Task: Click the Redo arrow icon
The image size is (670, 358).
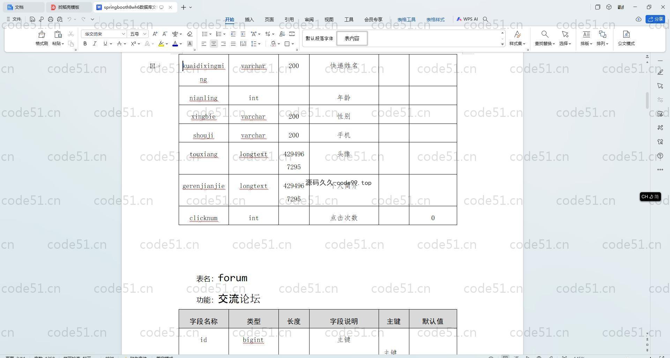Action: (83, 19)
